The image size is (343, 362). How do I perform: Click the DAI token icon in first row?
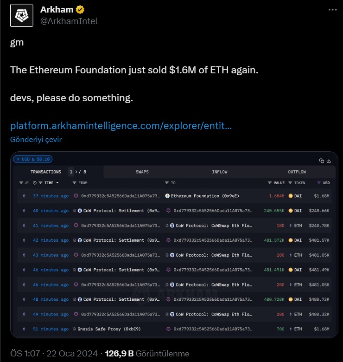291,196
